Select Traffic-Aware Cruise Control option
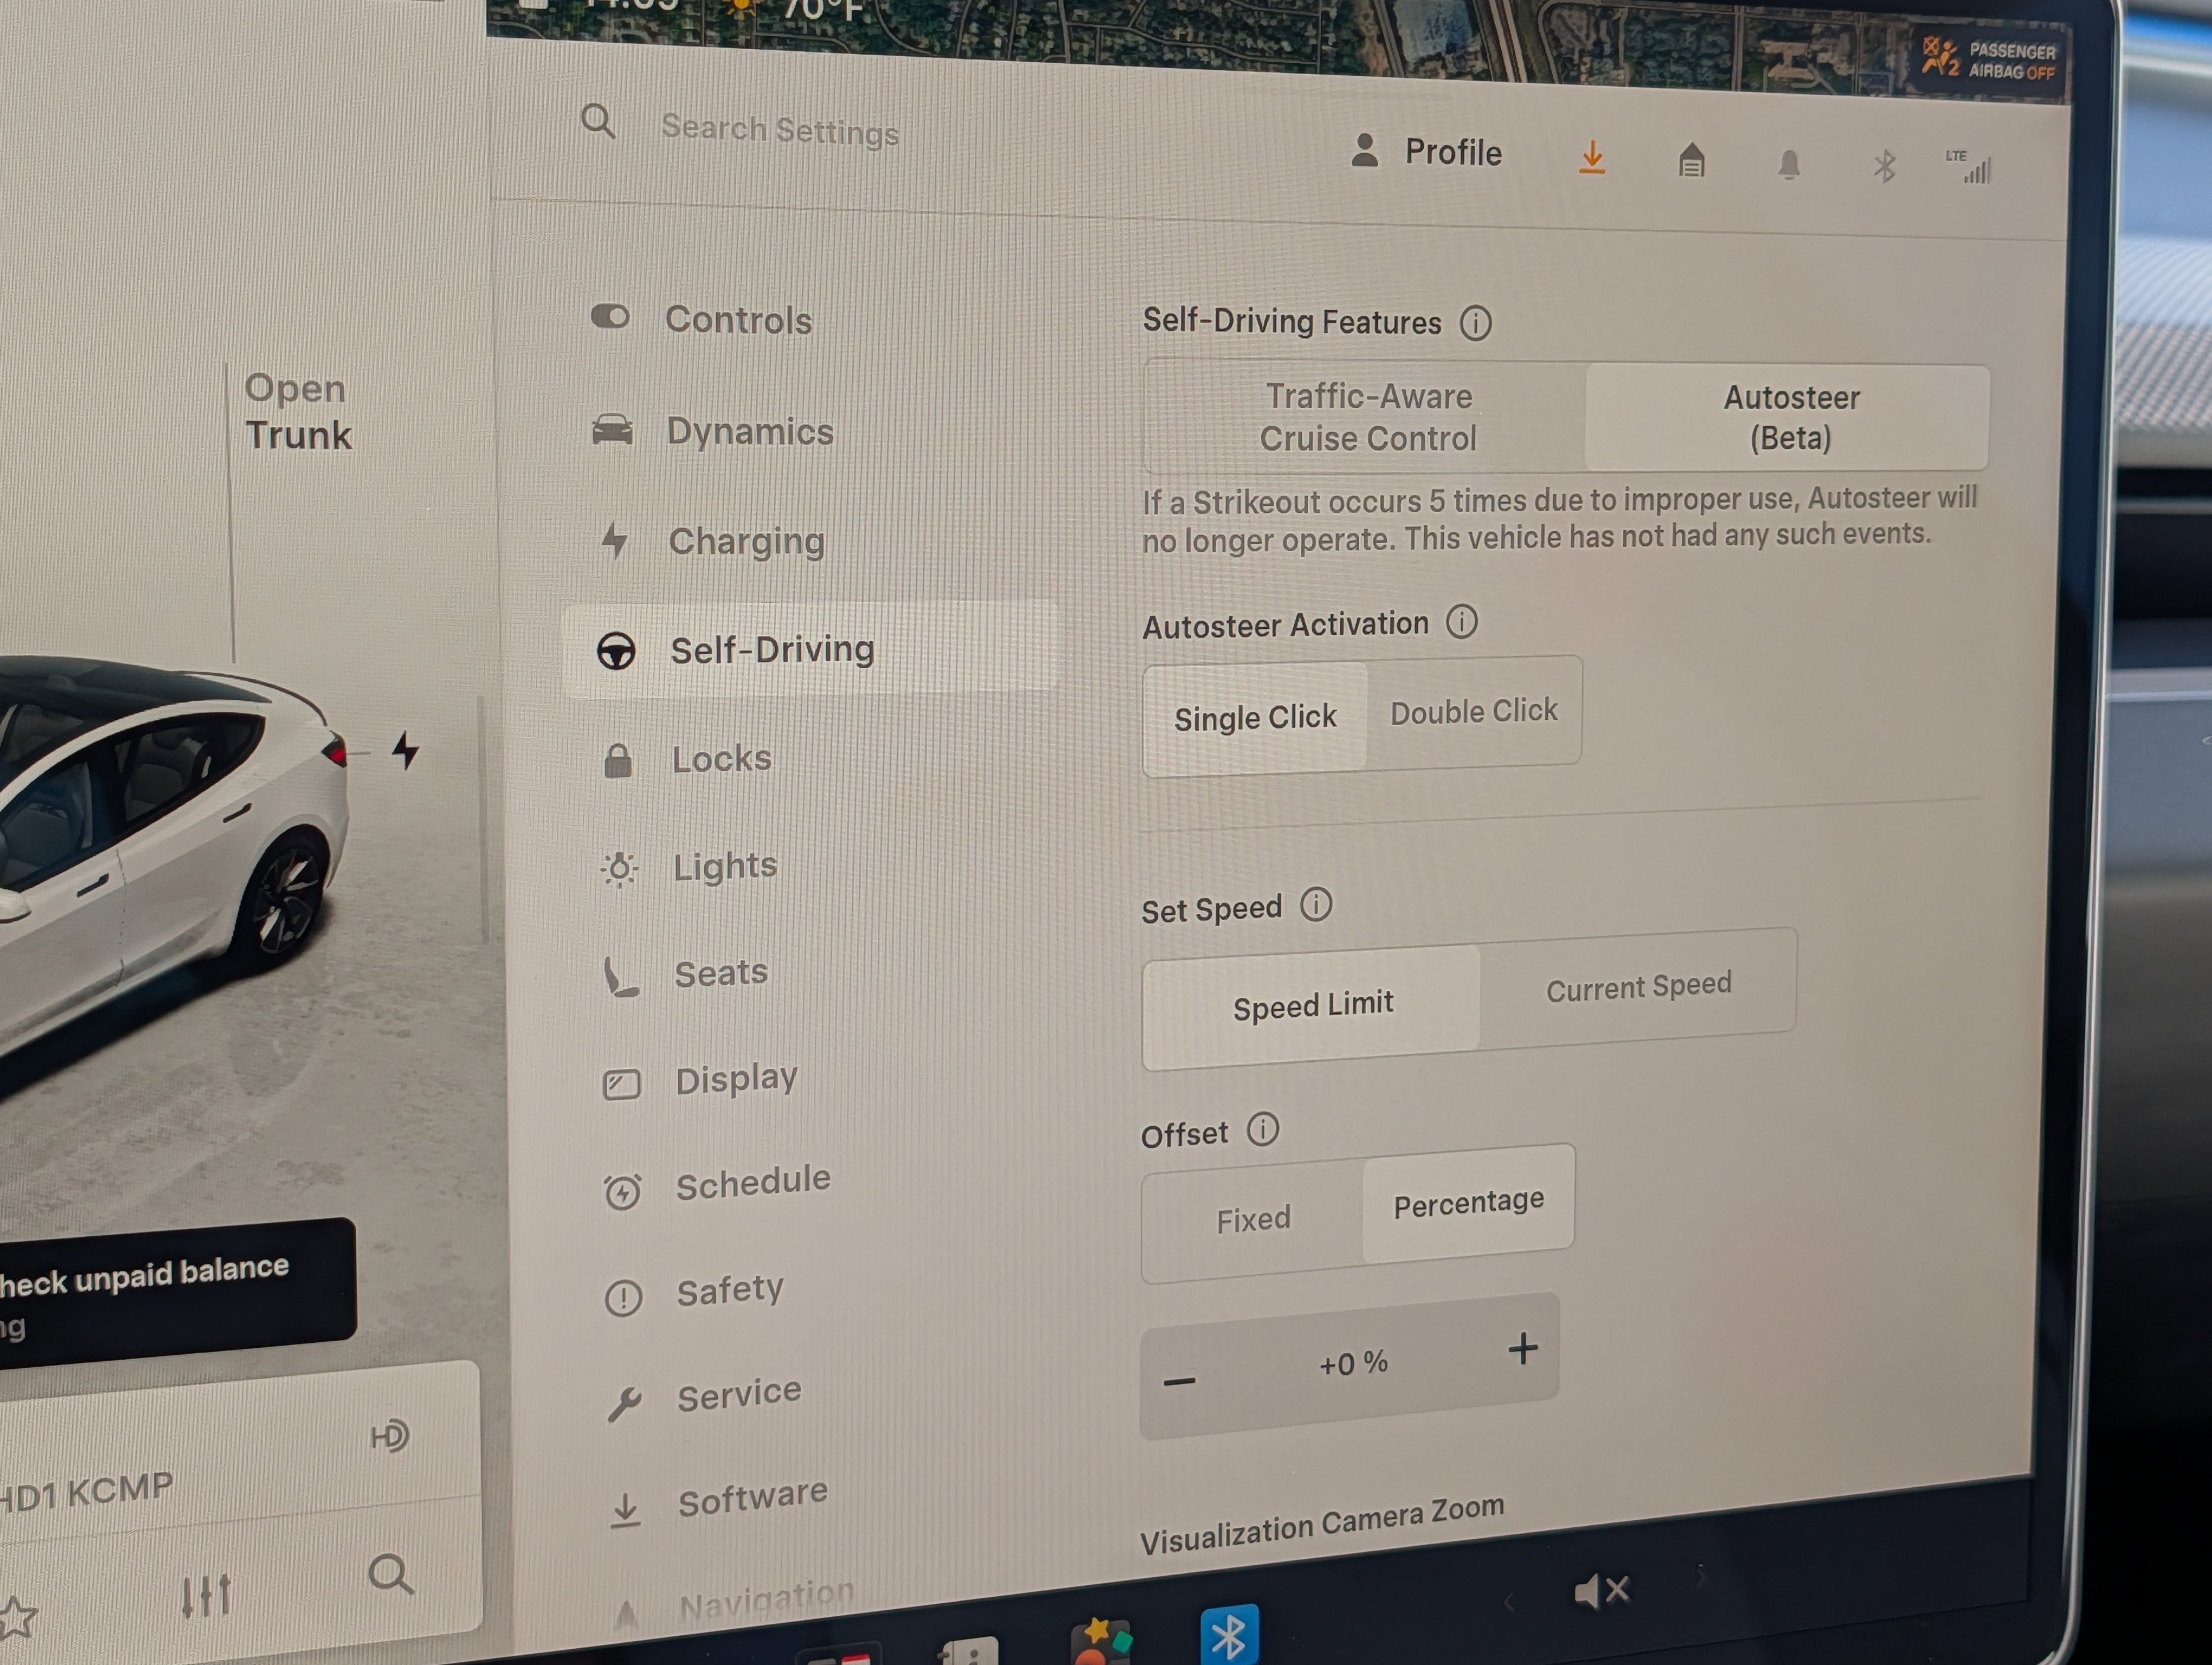This screenshot has height=1665, width=2212. [x=1367, y=418]
